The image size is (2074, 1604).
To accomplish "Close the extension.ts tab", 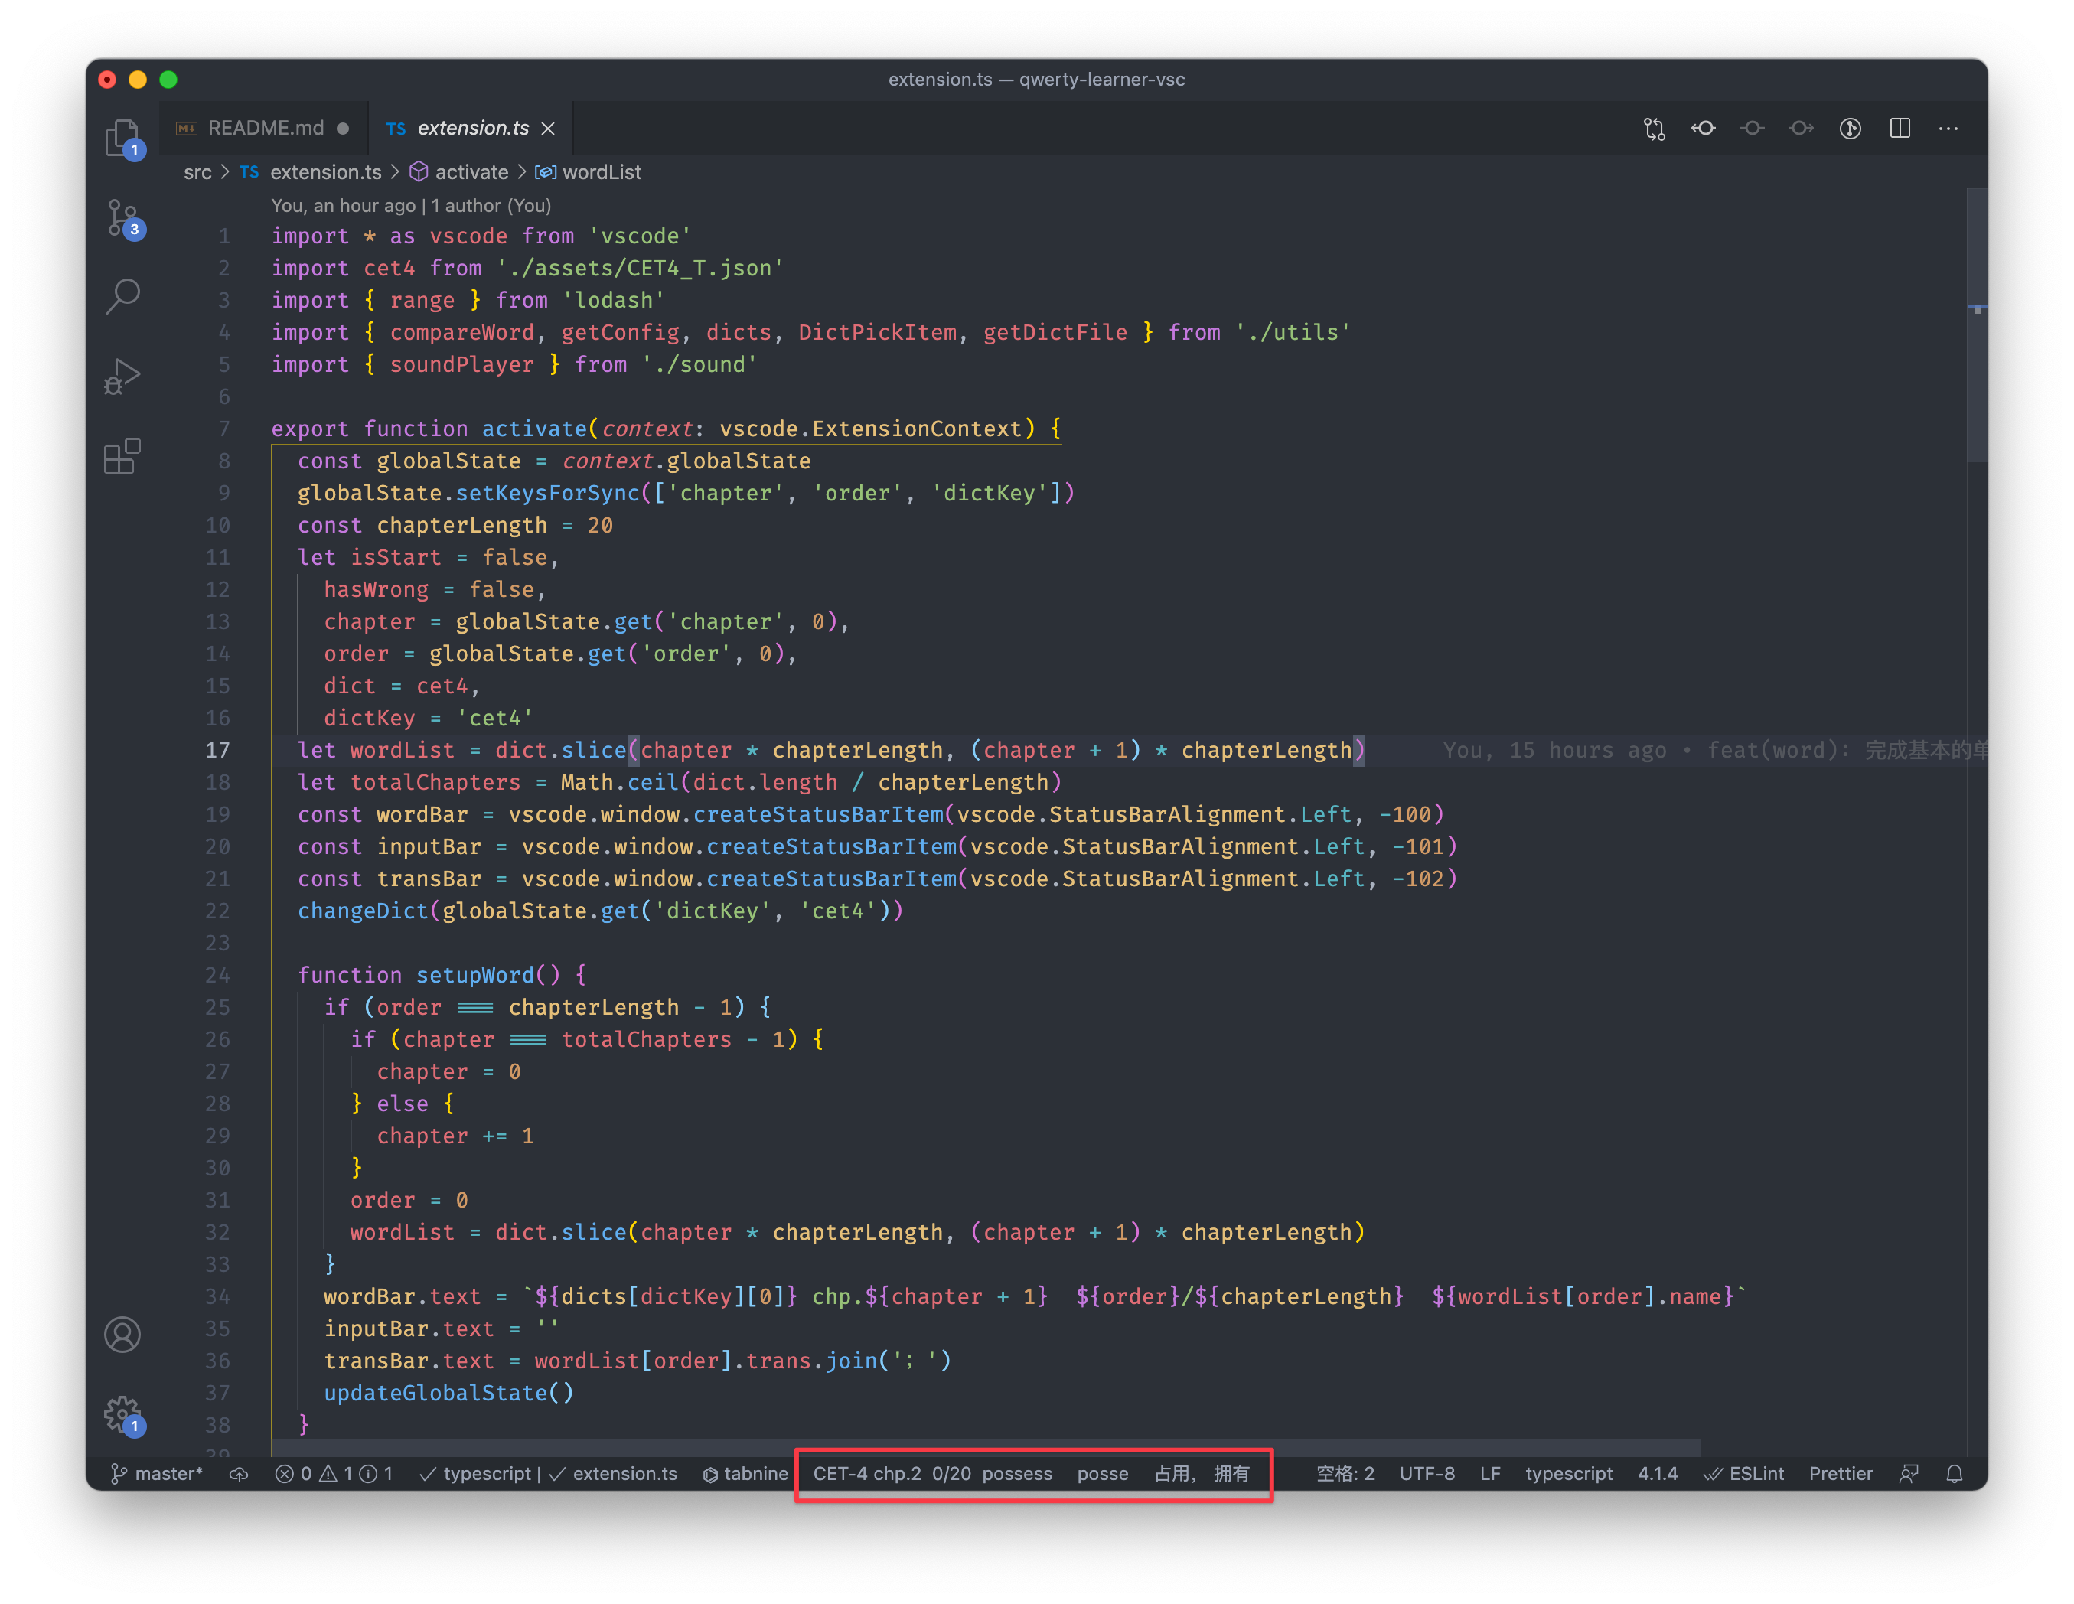I will [x=548, y=129].
